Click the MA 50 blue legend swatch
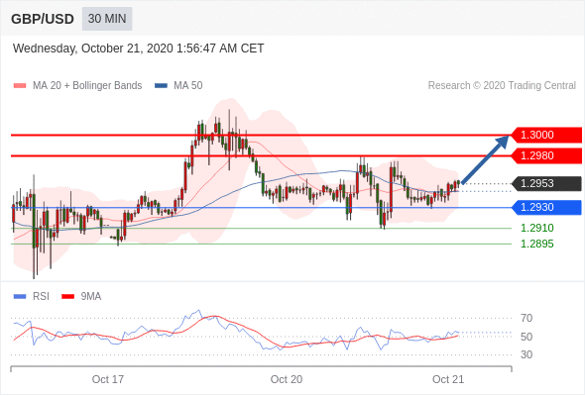The height and width of the screenshot is (396, 585). pos(161,86)
